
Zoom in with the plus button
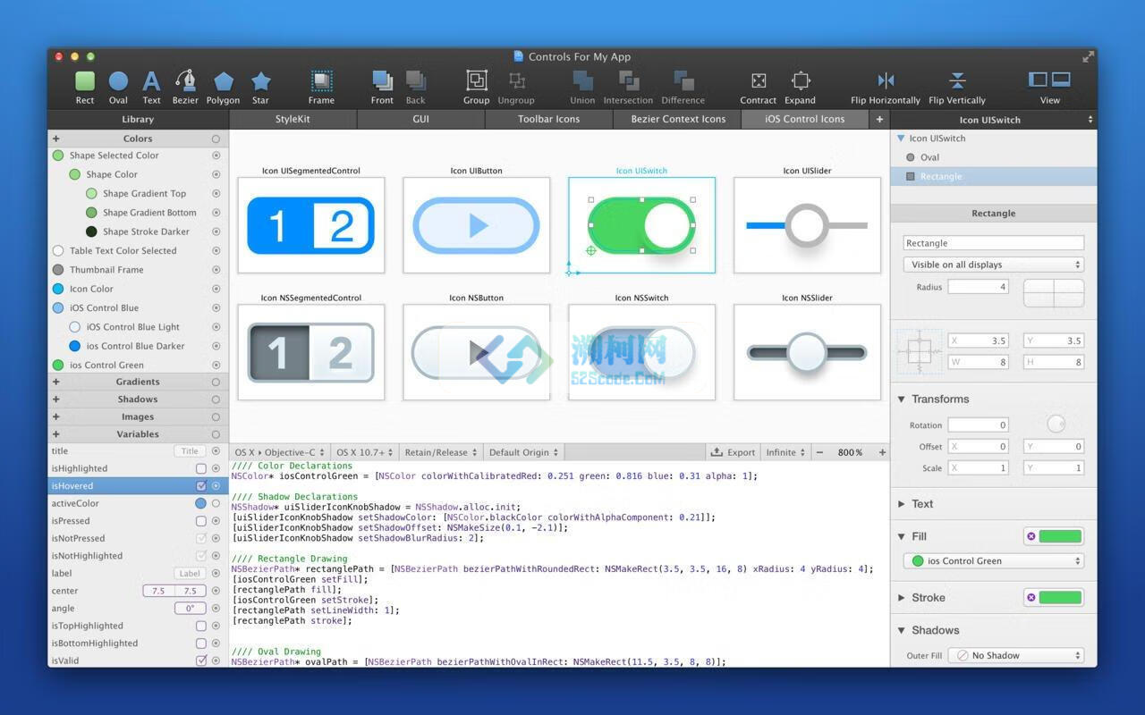(882, 452)
